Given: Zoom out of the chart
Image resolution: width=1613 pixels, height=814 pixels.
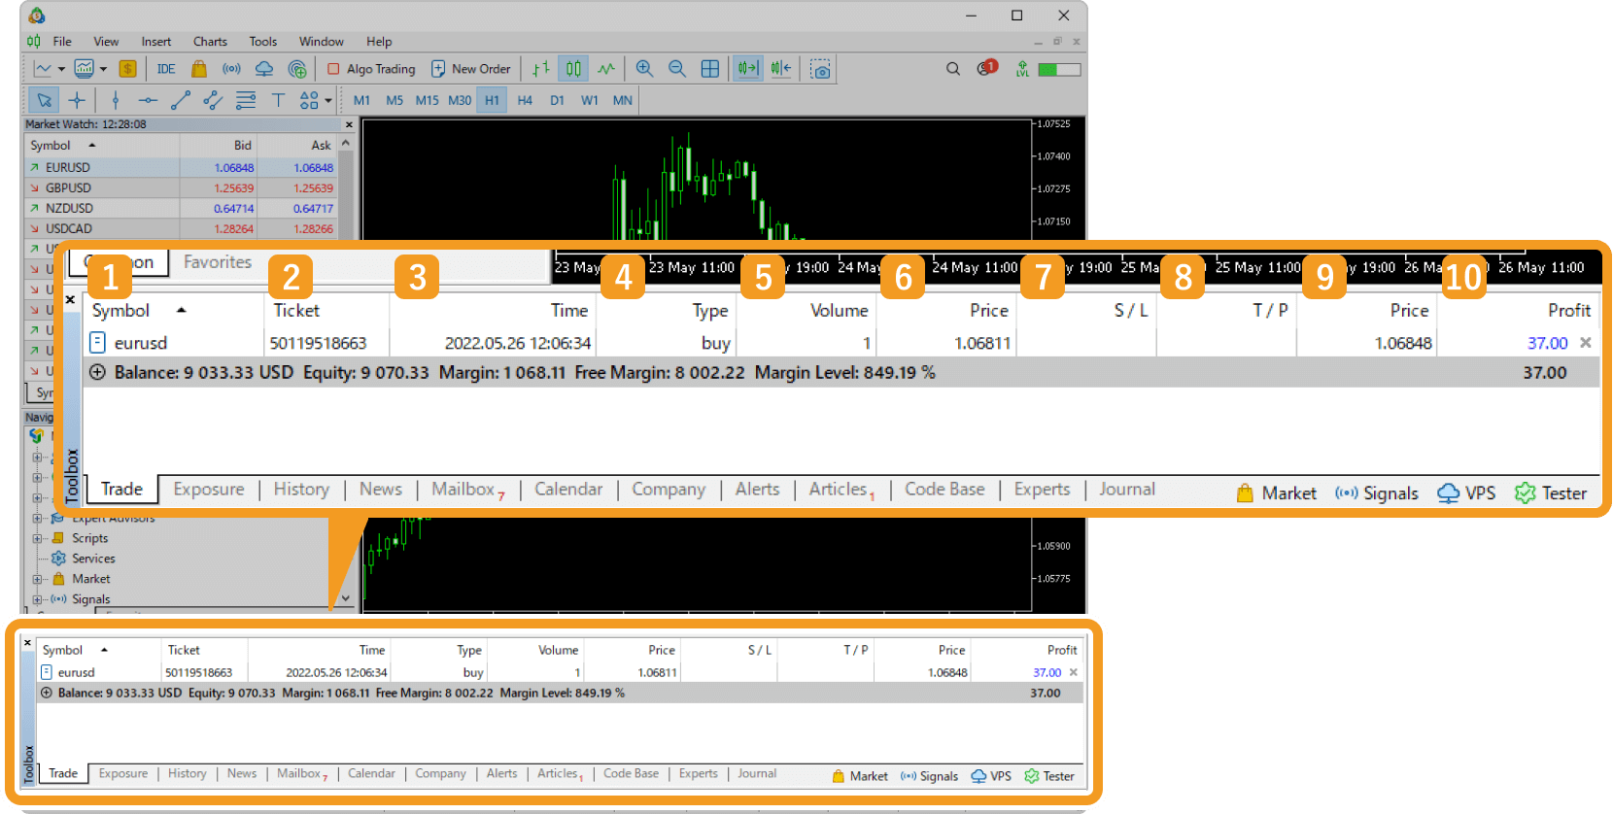Looking at the screenshot, I should point(677,69).
